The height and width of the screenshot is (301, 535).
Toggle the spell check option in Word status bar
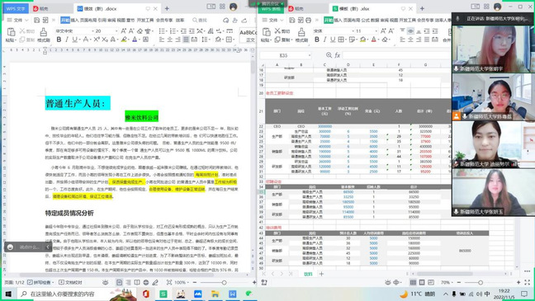pos(40,282)
